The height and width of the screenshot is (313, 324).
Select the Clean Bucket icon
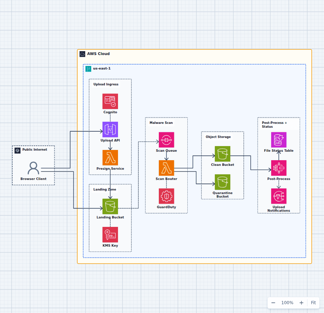[x=223, y=154]
